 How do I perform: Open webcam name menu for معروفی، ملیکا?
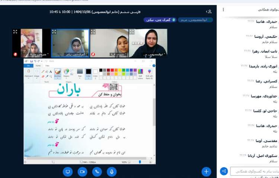pos(38,55)
